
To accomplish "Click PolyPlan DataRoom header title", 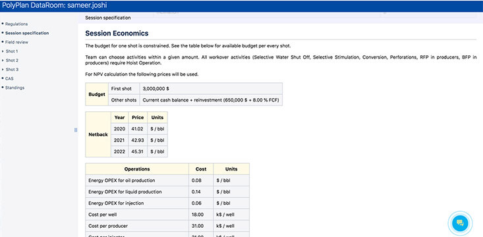I will pos(55,6).
